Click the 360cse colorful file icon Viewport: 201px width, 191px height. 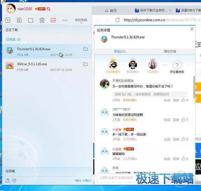coord(10,66)
